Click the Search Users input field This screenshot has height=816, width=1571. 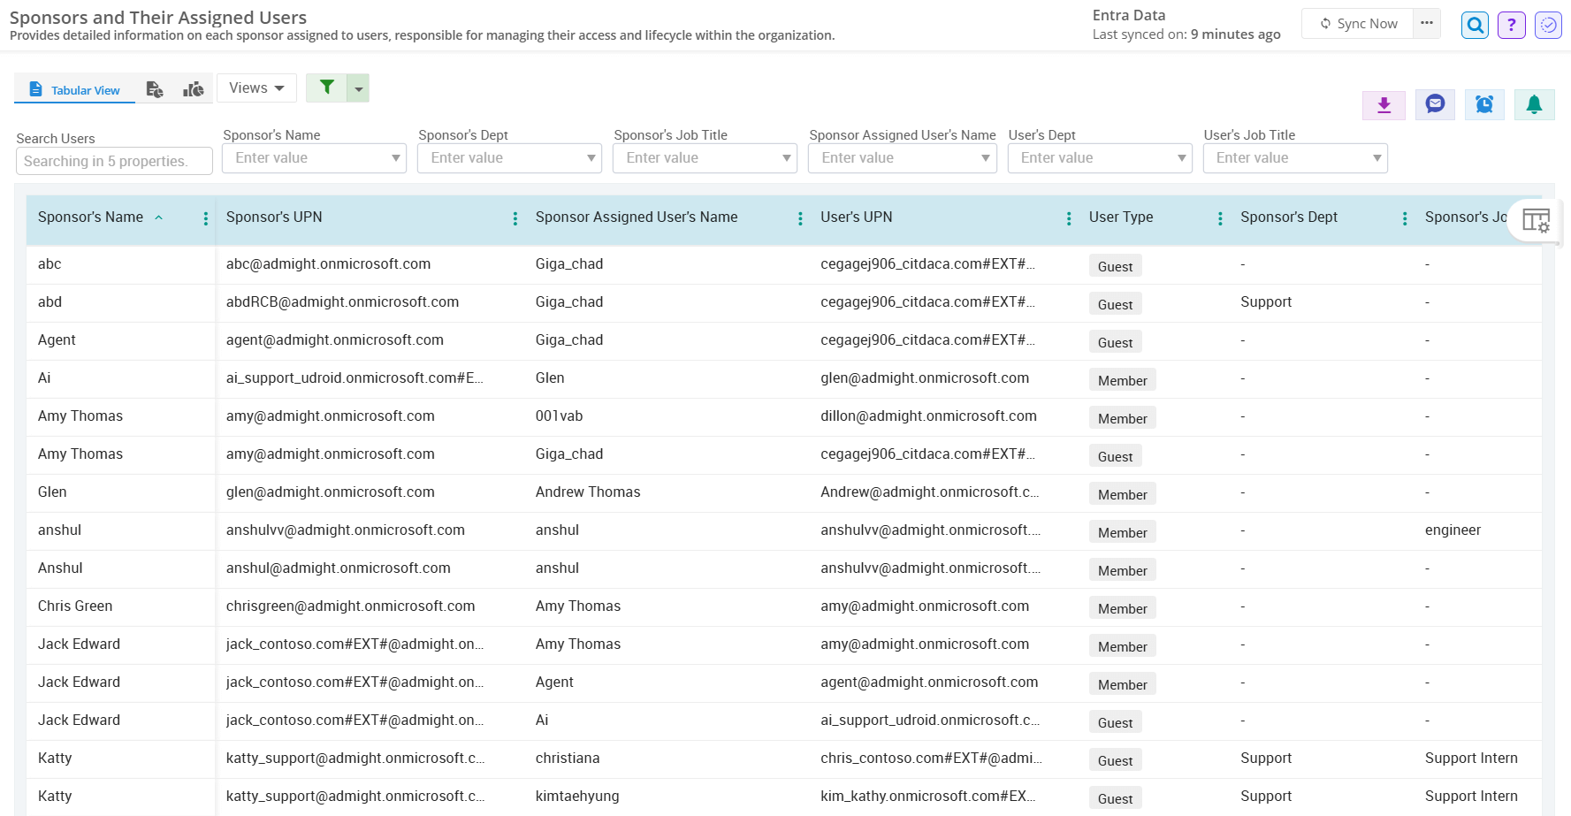113,160
